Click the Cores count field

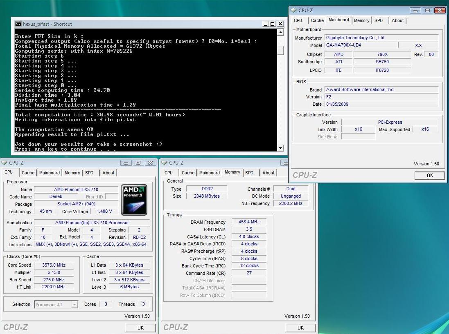coord(106,304)
